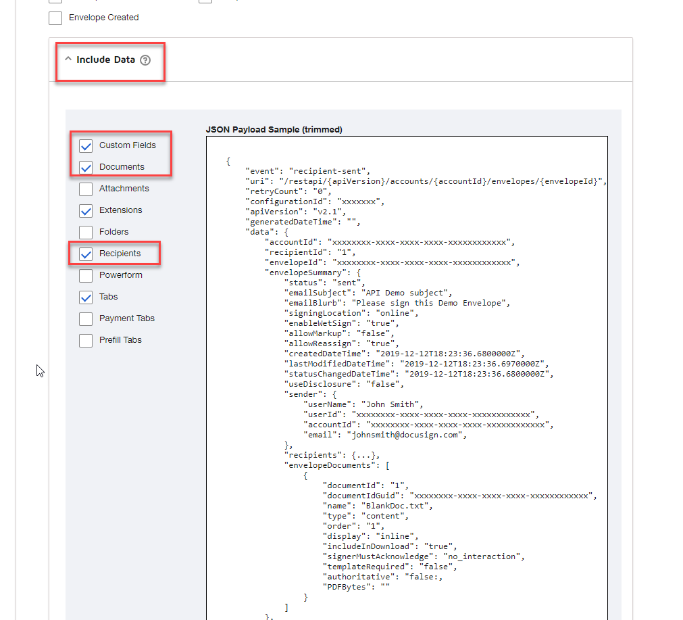Check the Envelope Created checkbox
683x620 pixels.
coord(55,18)
